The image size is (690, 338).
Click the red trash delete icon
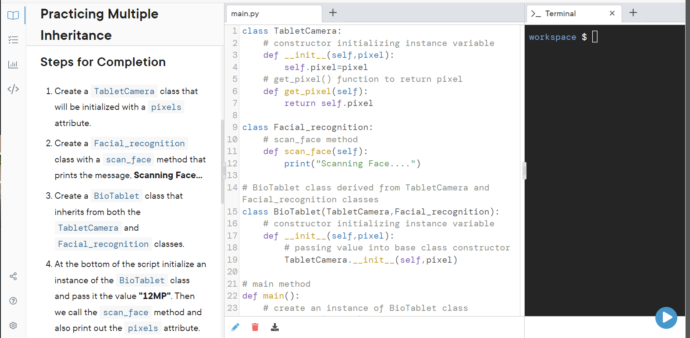click(x=255, y=327)
